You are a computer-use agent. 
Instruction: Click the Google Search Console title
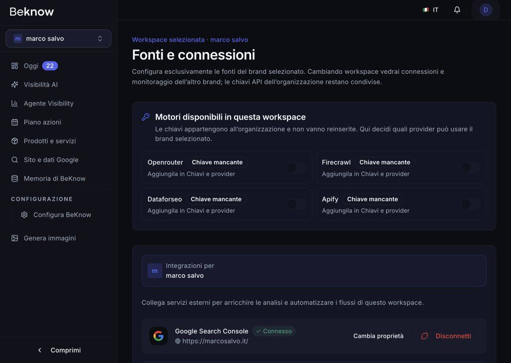pyautogui.click(x=212, y=331)
